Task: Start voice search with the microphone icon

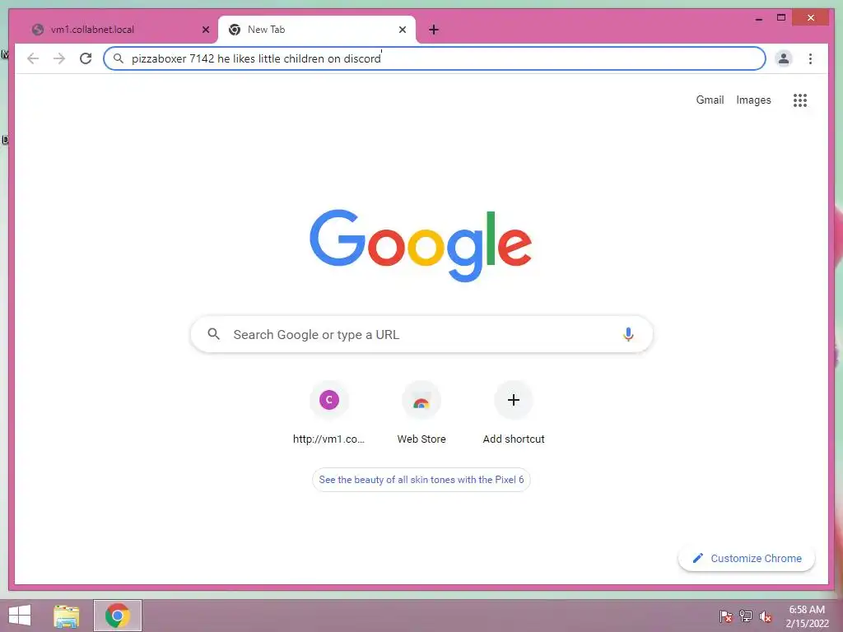Action: click(628, 334)
